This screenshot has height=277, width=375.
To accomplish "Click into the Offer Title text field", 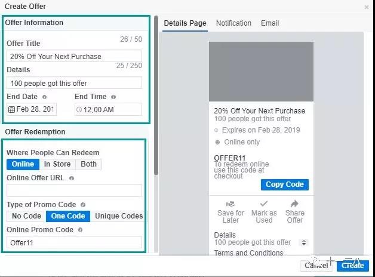I will coord(74,57).
